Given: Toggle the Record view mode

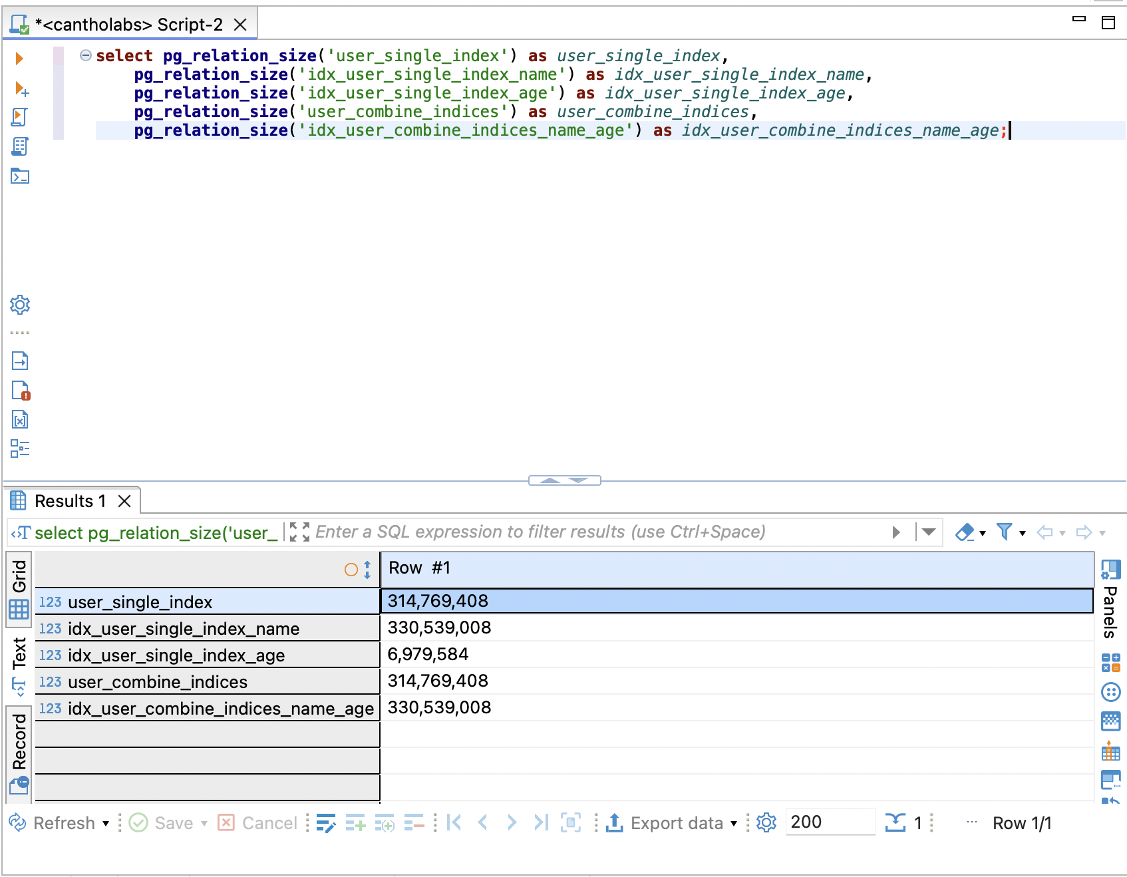Looking at the screenshot, I should [19, 752].
